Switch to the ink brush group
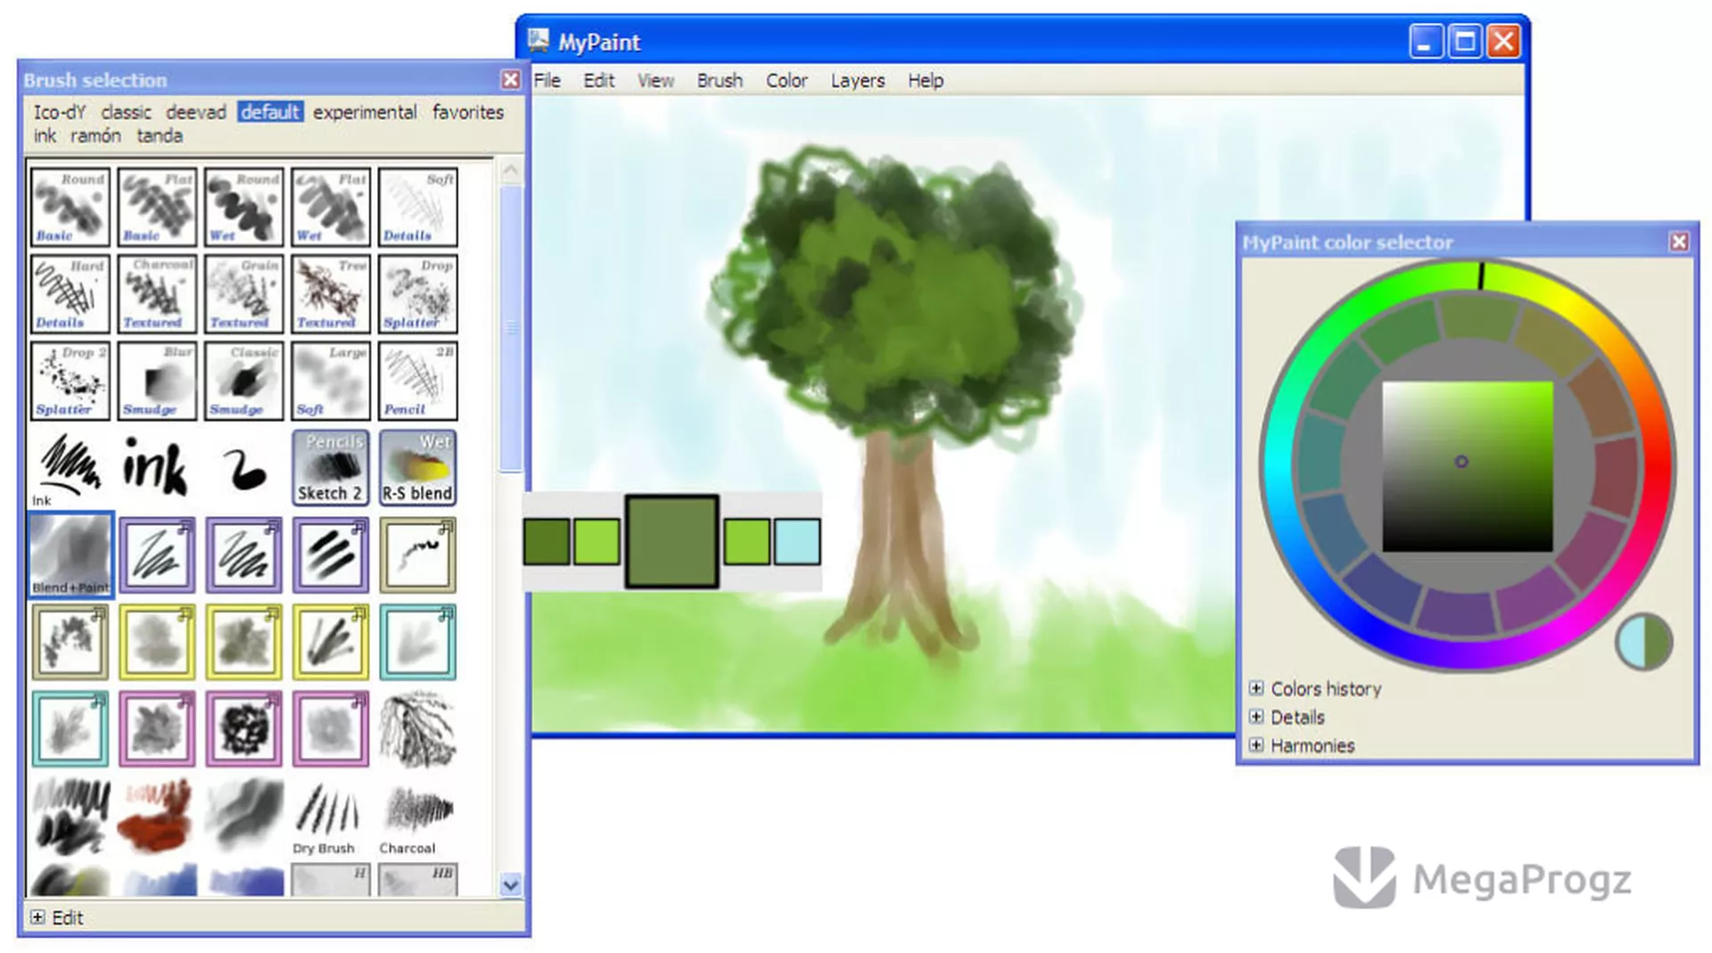This screenshot has width=1712, height=953. coord(45,136)
